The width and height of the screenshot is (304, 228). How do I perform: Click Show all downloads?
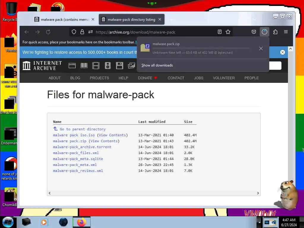[x=157, y=65]
